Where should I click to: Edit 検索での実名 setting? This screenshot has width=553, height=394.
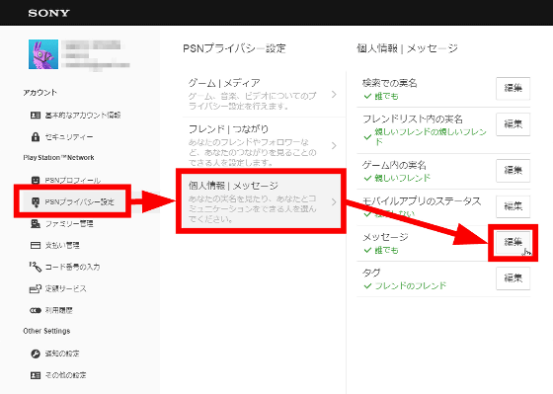[513, 88]
